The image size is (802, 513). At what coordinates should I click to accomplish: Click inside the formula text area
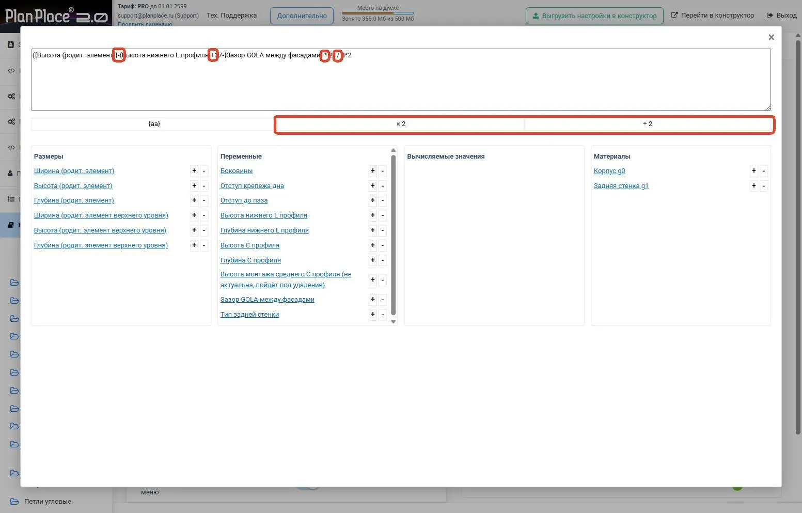point(401,80)
